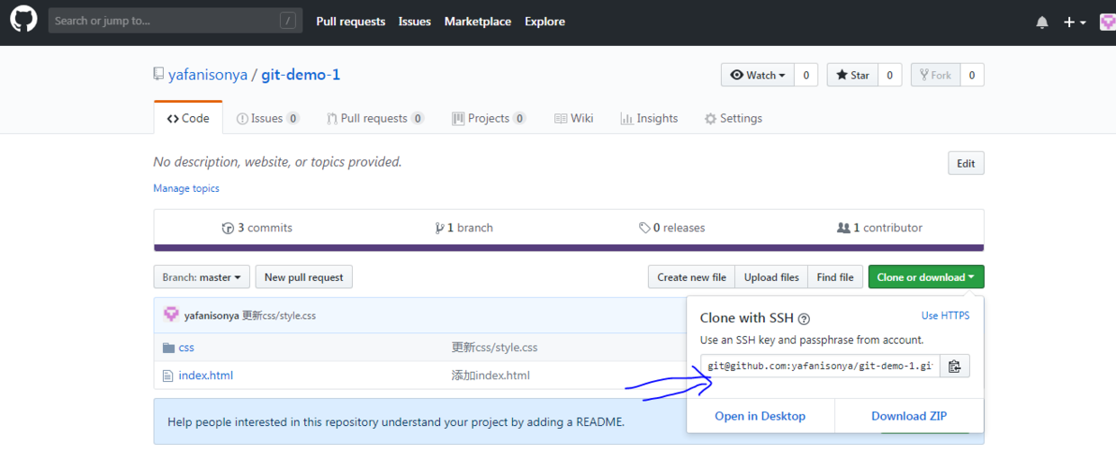Switch clone method with Use HTTPS
This screenshot has width=1116, height=471.
[945, 316]
